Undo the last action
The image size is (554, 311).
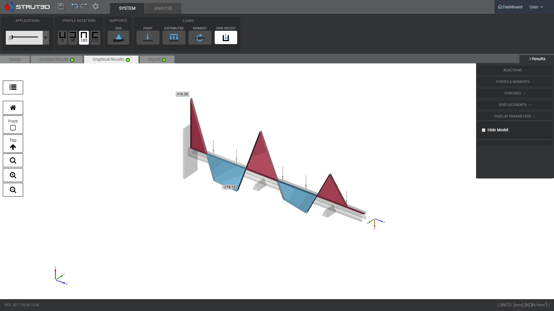point(74,6)
